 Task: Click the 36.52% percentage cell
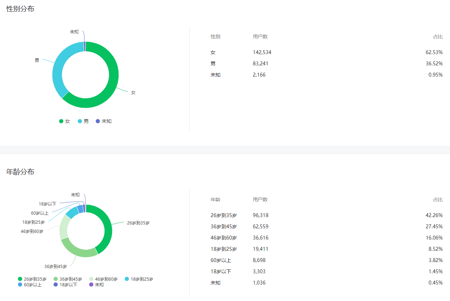coord(434,64)
